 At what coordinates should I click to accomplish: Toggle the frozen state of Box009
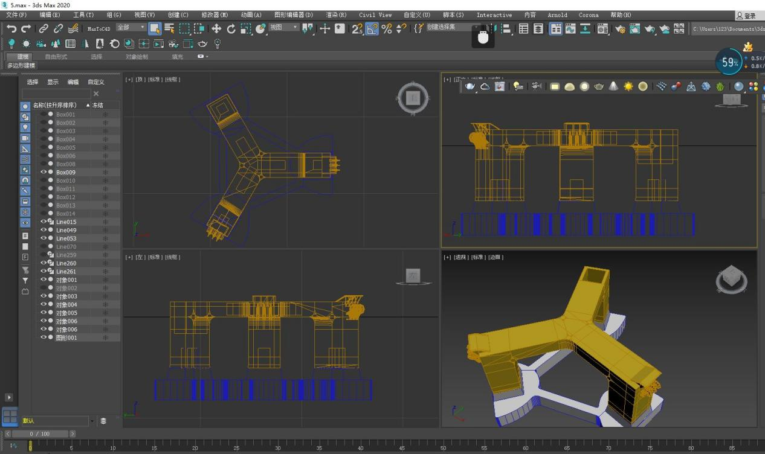(x=105, y=172)
